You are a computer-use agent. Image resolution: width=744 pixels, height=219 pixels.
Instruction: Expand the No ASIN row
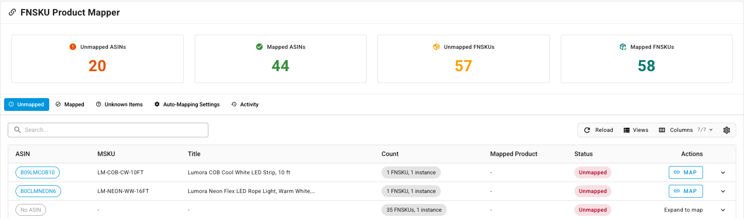[x=723, y=210]
